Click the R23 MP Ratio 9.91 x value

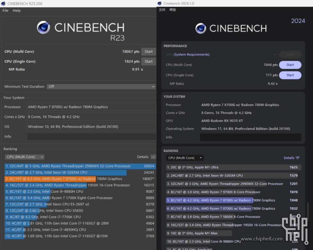click(x=137, y=69)
